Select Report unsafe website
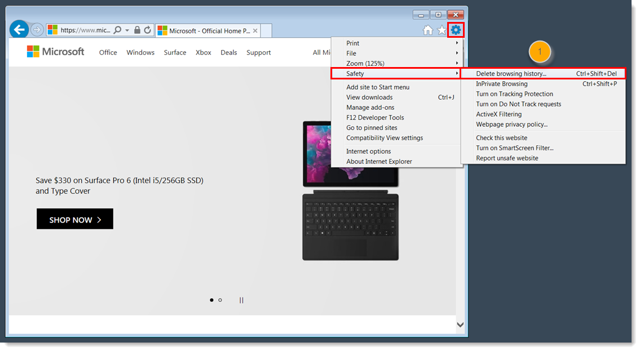 click(543, 158)
